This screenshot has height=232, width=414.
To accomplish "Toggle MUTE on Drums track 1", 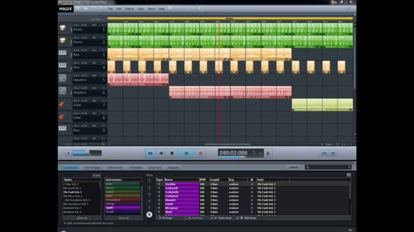I will click(84, 25).
